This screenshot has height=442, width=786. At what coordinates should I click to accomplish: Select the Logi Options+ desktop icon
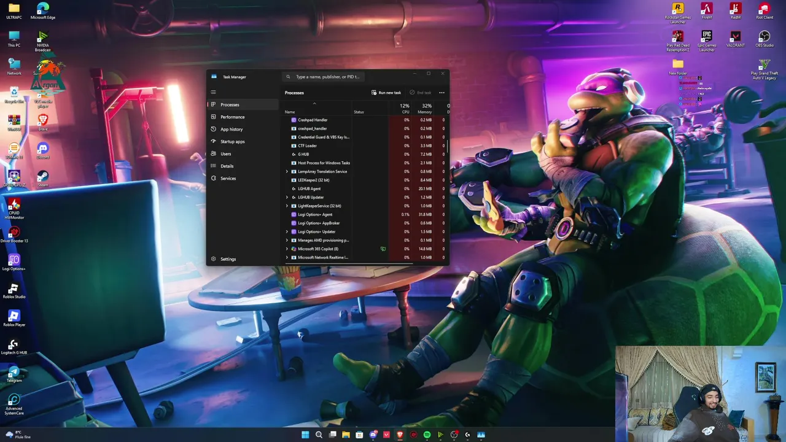pyautogui.click(x=14, y=263)
